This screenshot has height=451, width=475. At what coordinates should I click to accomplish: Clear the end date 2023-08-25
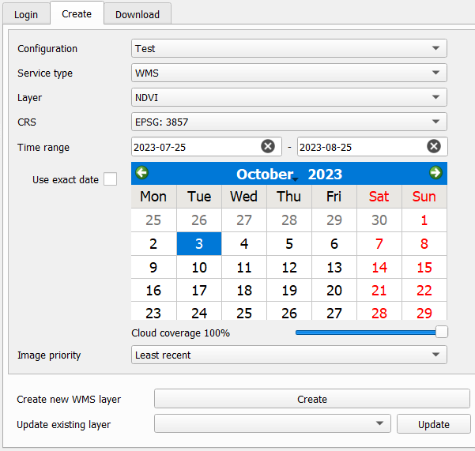pos(434,146)
